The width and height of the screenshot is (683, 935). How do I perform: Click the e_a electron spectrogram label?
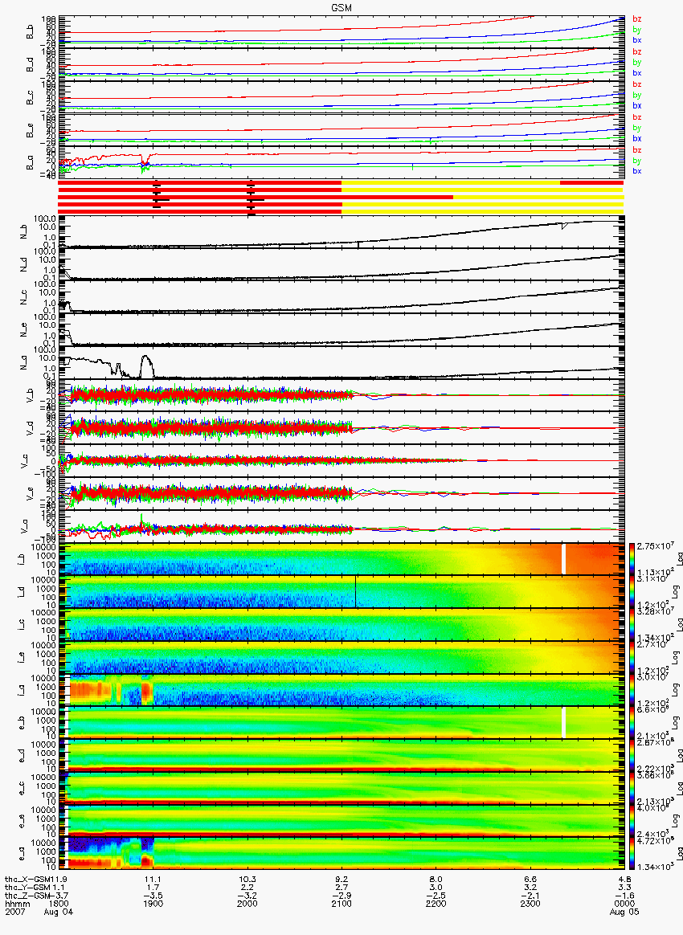[20, 853]
